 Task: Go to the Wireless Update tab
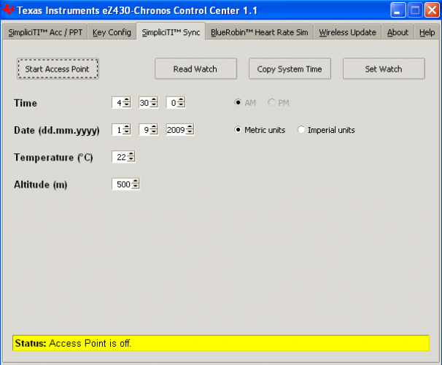[x=347, y=32]
